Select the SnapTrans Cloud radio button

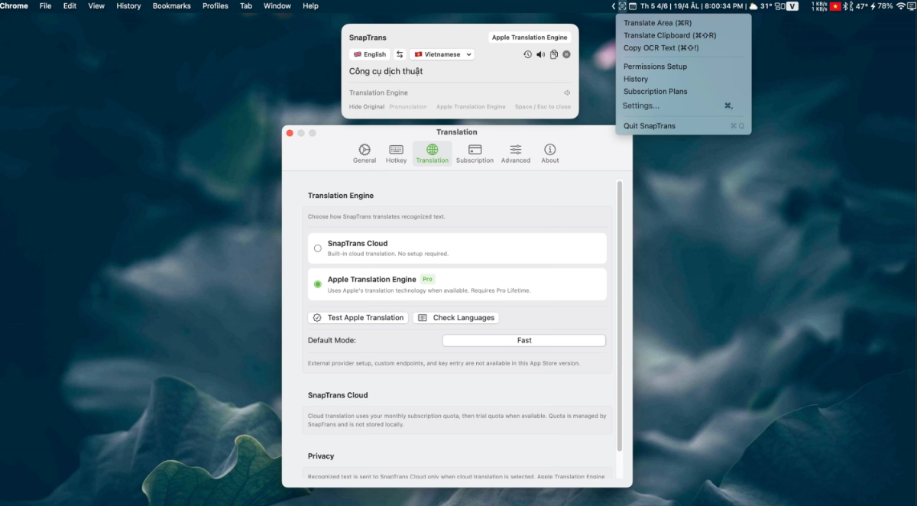click(318, 248)
